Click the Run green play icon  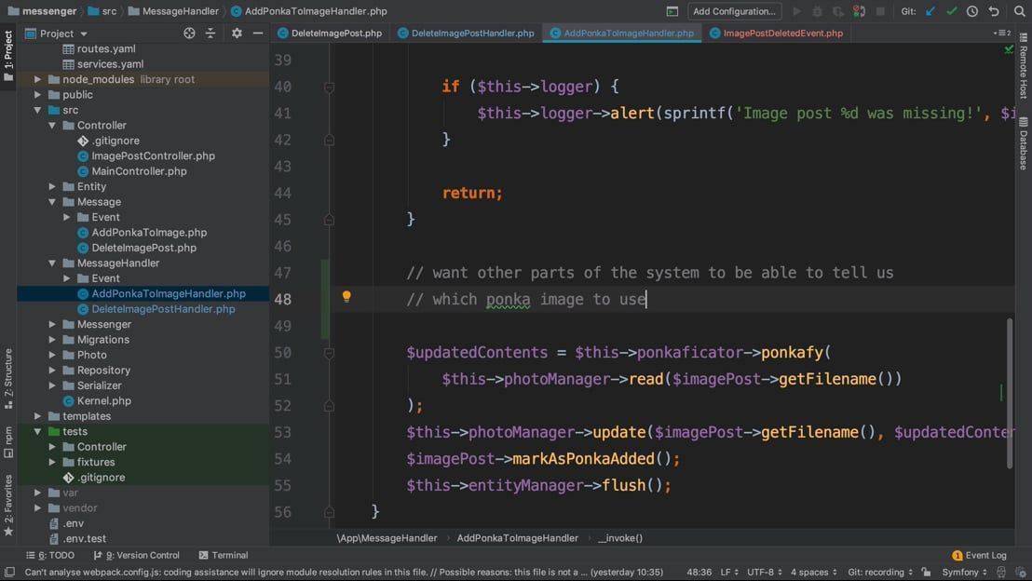click(796, 11)
